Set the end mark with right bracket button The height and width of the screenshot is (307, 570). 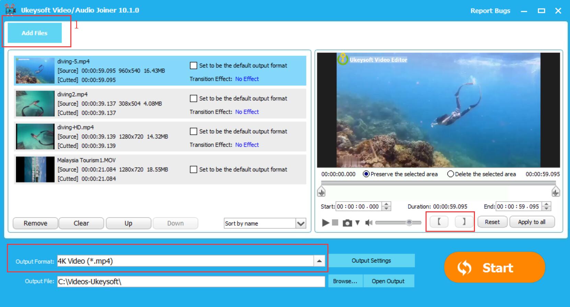pos(464,222)
